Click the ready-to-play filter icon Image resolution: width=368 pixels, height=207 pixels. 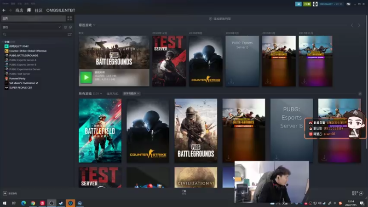70,27
